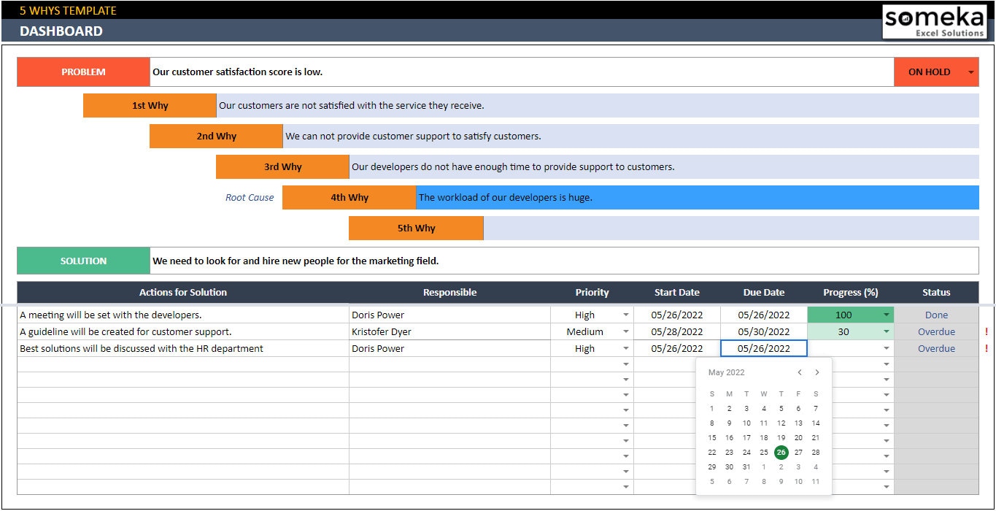This screenshot has height=511, width=996.
Task: Go to the next month in the date picker
Action: pyautogui.click(x=817, y=372)
